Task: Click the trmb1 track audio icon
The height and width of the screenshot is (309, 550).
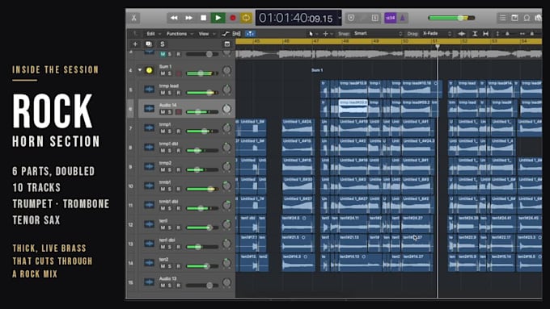Action: pyautogui.click(x=150, y=186)
